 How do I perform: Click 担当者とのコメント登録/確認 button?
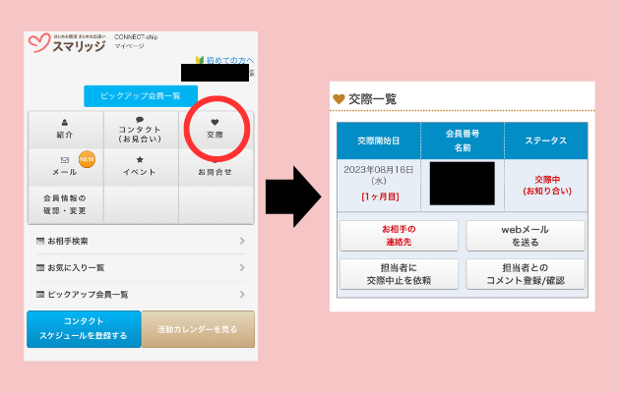click(526, 274)
